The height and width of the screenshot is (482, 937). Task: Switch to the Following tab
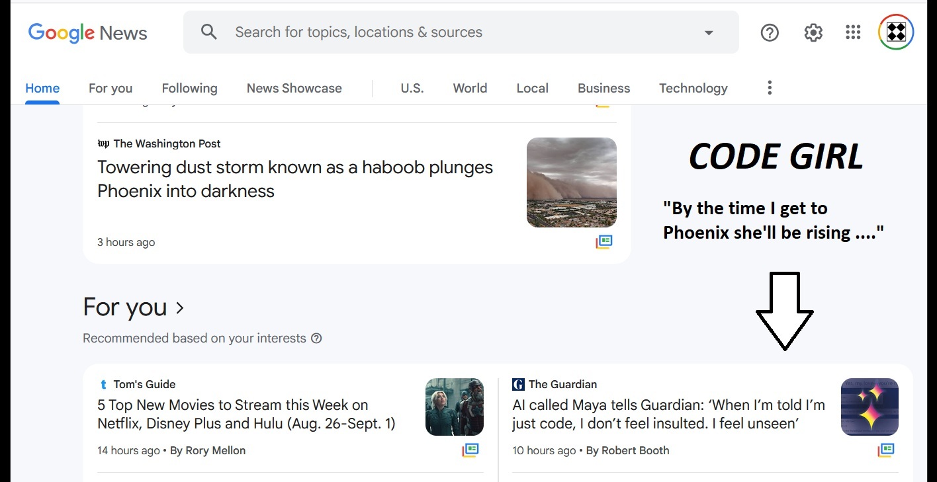pos(189,88)
